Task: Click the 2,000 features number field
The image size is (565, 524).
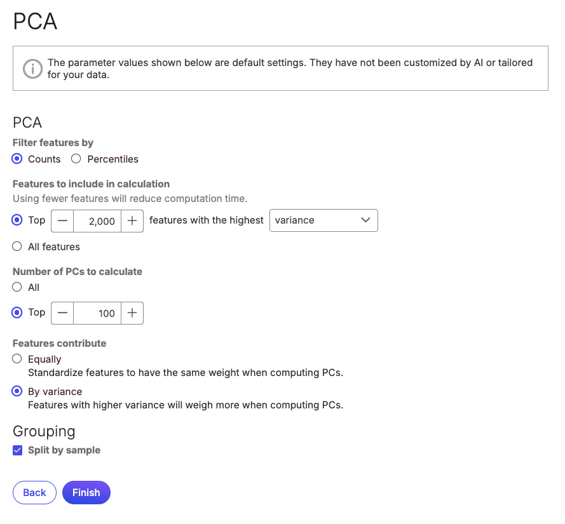Action: pyautogui.click(x=97, y=221)
